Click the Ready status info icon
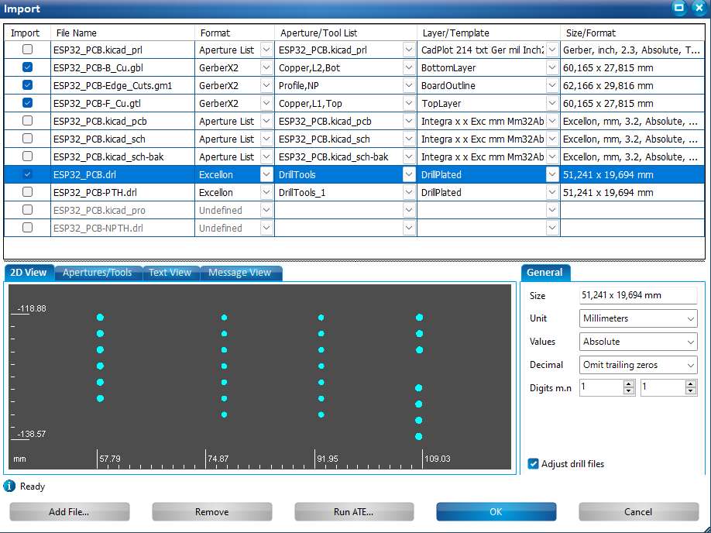Image resolution: width=711 pixels, height=533 pixels. click(9, 487)
